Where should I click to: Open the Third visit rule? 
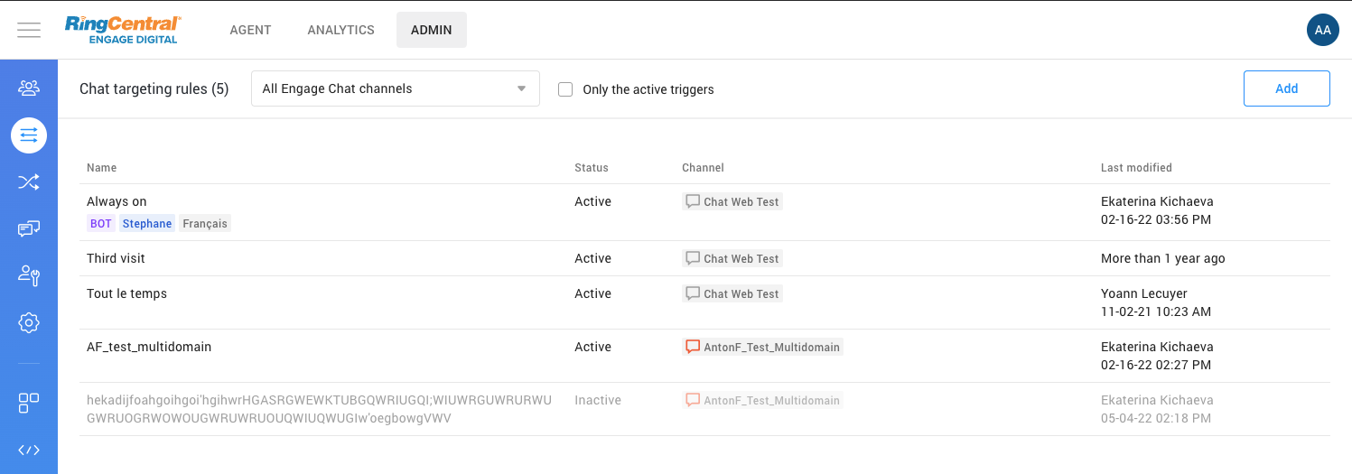(x=116, y=258)
